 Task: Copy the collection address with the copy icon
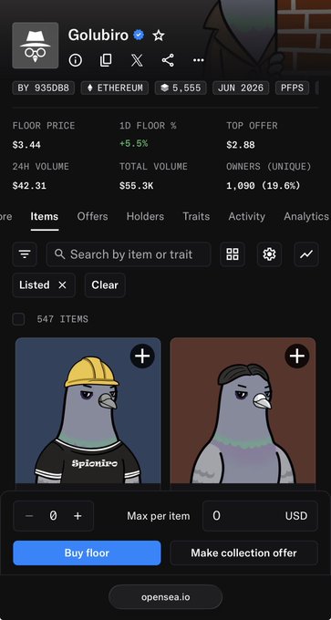(106, 60)
